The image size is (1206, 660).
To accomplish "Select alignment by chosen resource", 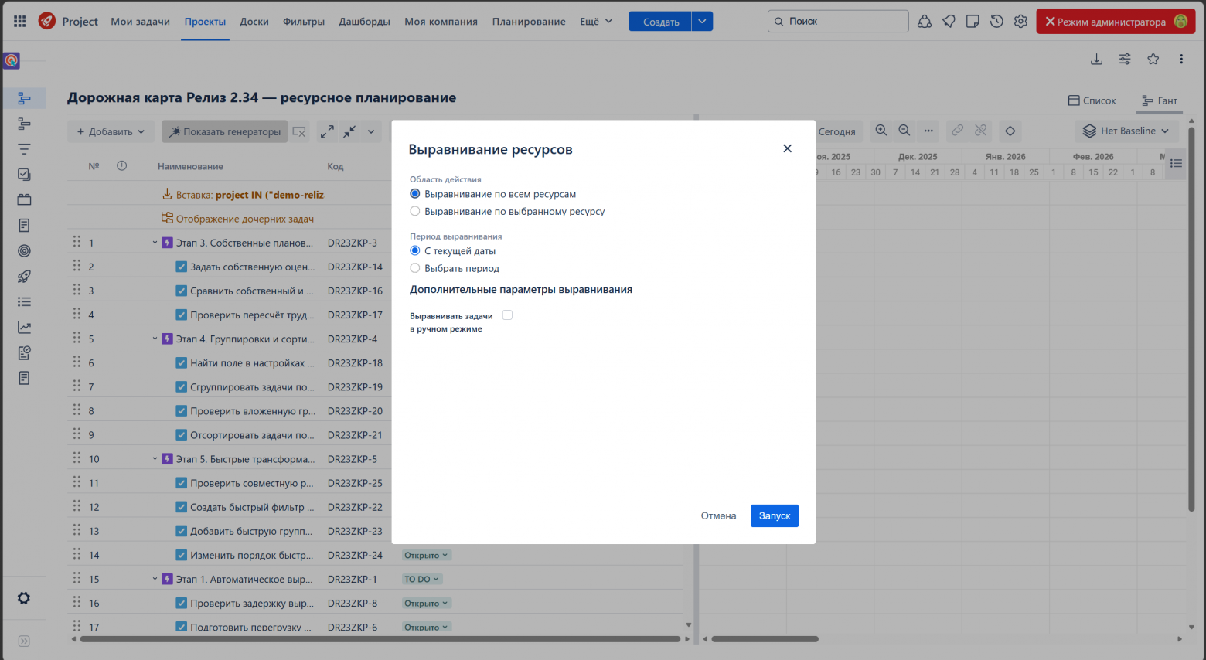I will (415, 211).
